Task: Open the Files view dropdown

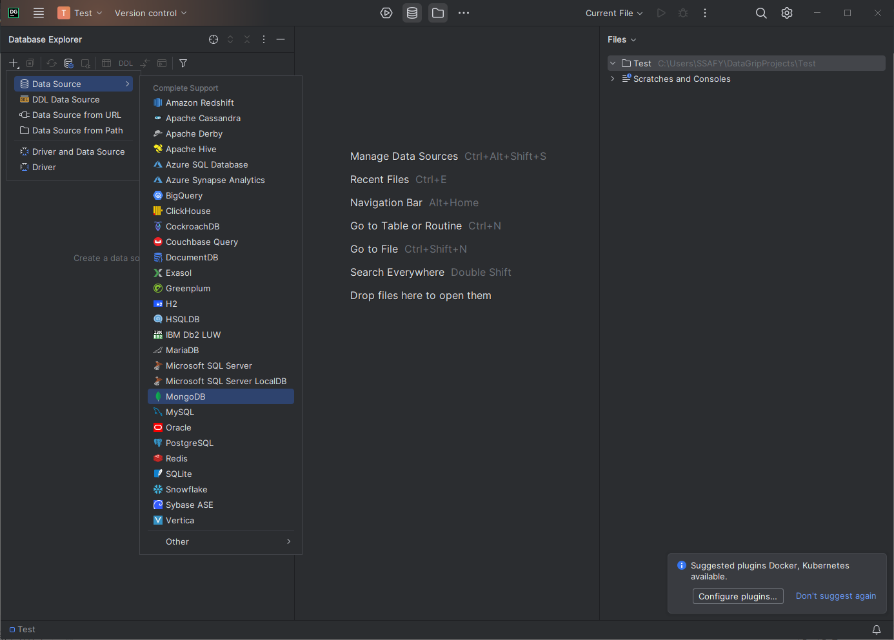Action: coord(622,39)
